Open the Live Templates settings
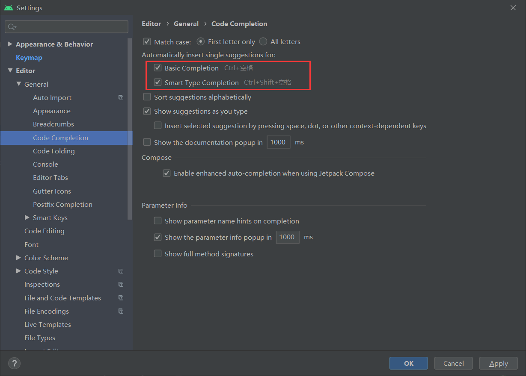This screenshot has height=376, width=526. 48,324
